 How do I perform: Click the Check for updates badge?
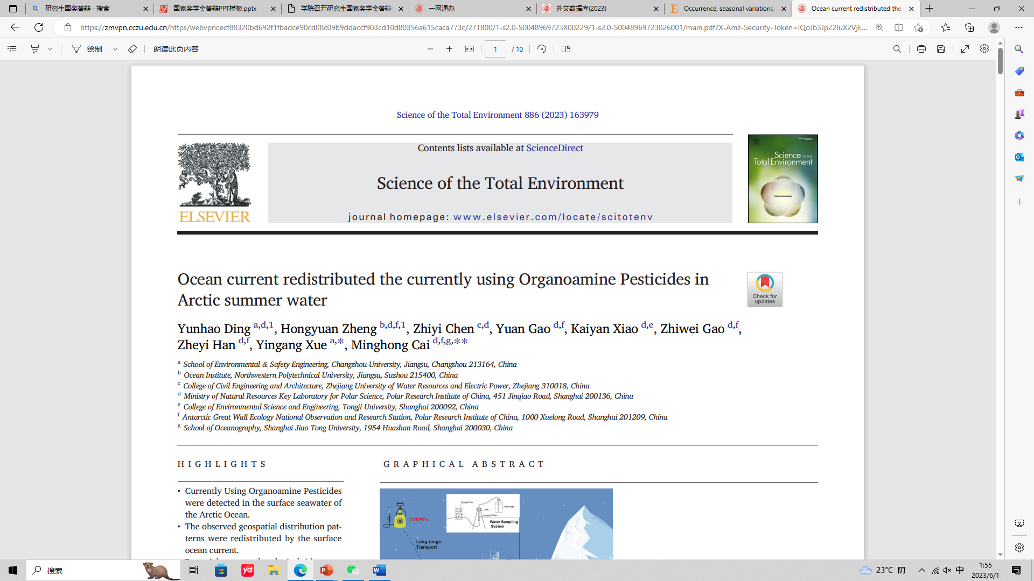[764, 289]
